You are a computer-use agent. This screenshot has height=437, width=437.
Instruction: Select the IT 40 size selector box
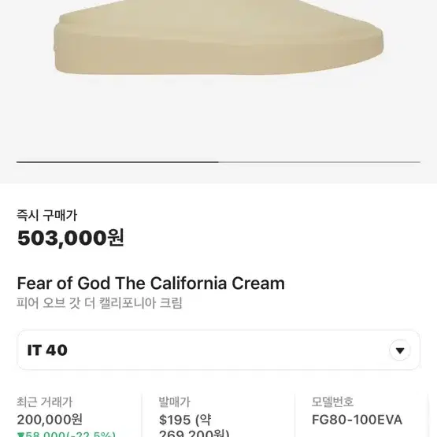coord(219,350)
